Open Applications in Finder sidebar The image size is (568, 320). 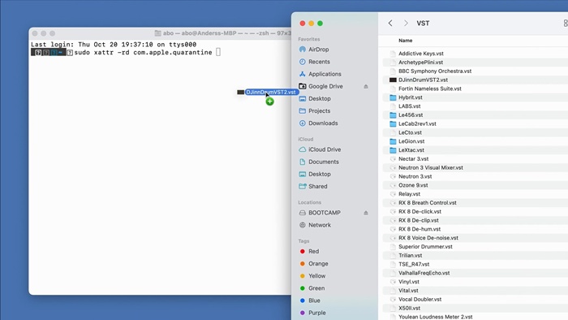click(325, 74)
